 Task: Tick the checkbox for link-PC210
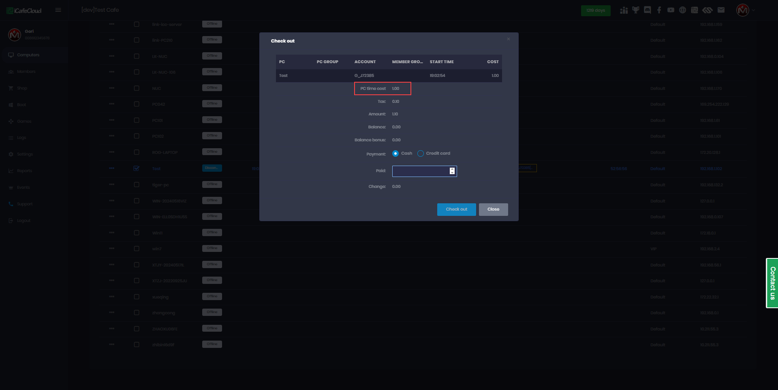click(x=137, y=40)
